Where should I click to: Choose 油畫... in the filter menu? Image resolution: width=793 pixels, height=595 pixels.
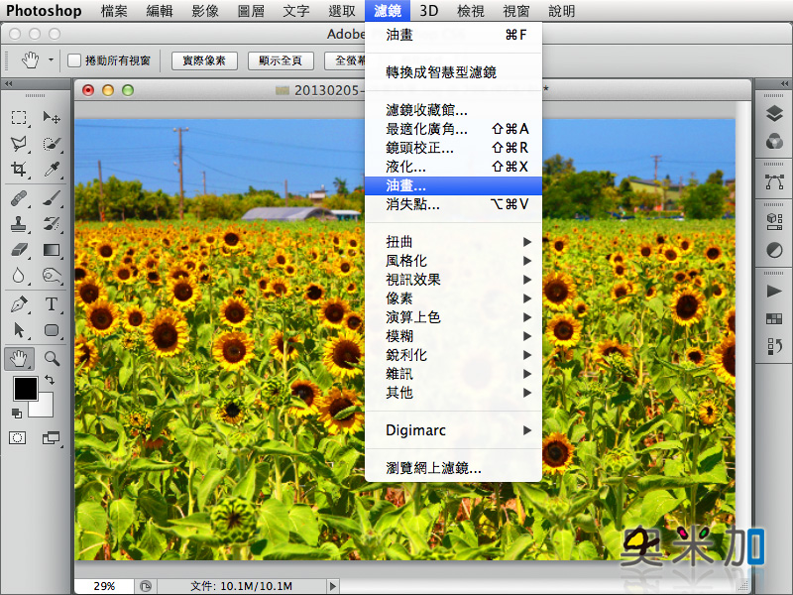point(453,185)
